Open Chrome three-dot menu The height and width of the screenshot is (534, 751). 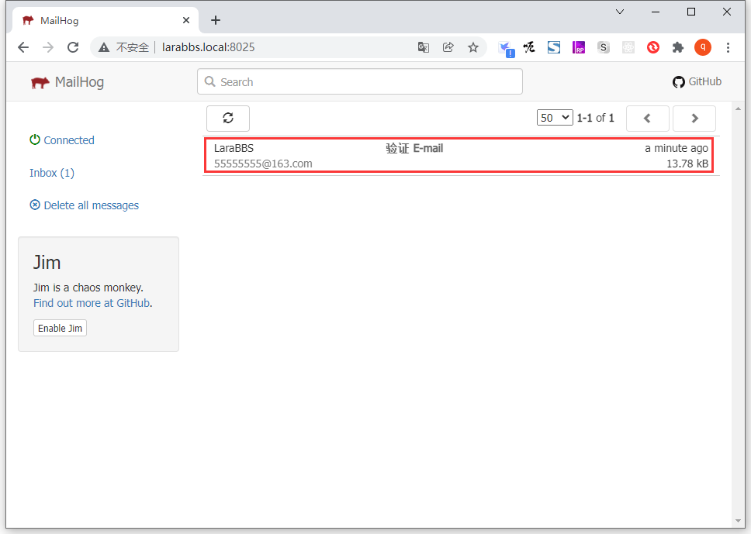click(x=728, y=47)
